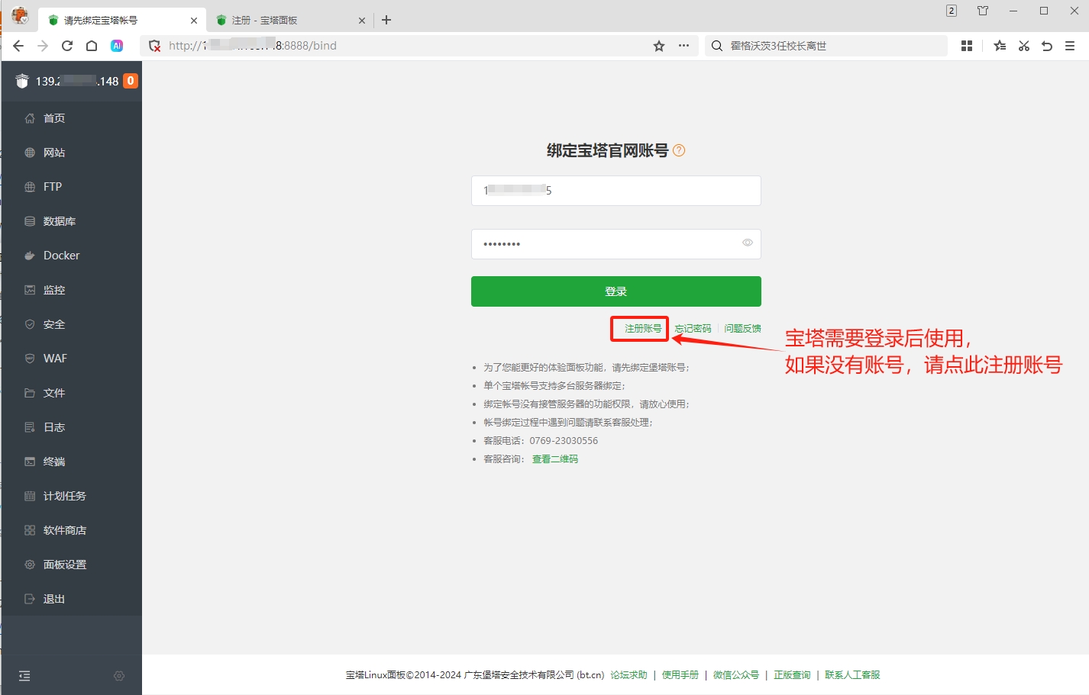Toggle password visibility with the eye icon
The height and width of the screenshot is (695, 1089).
pos(746,242)
